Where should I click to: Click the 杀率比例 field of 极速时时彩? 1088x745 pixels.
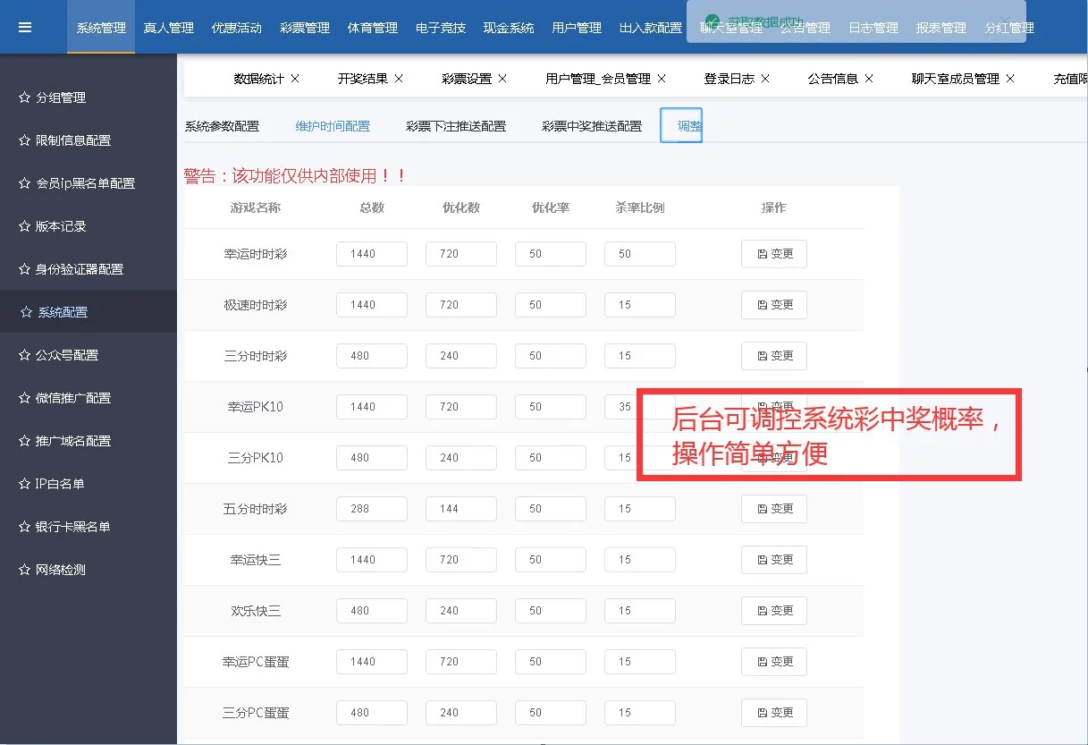click(x=639, y=304)
